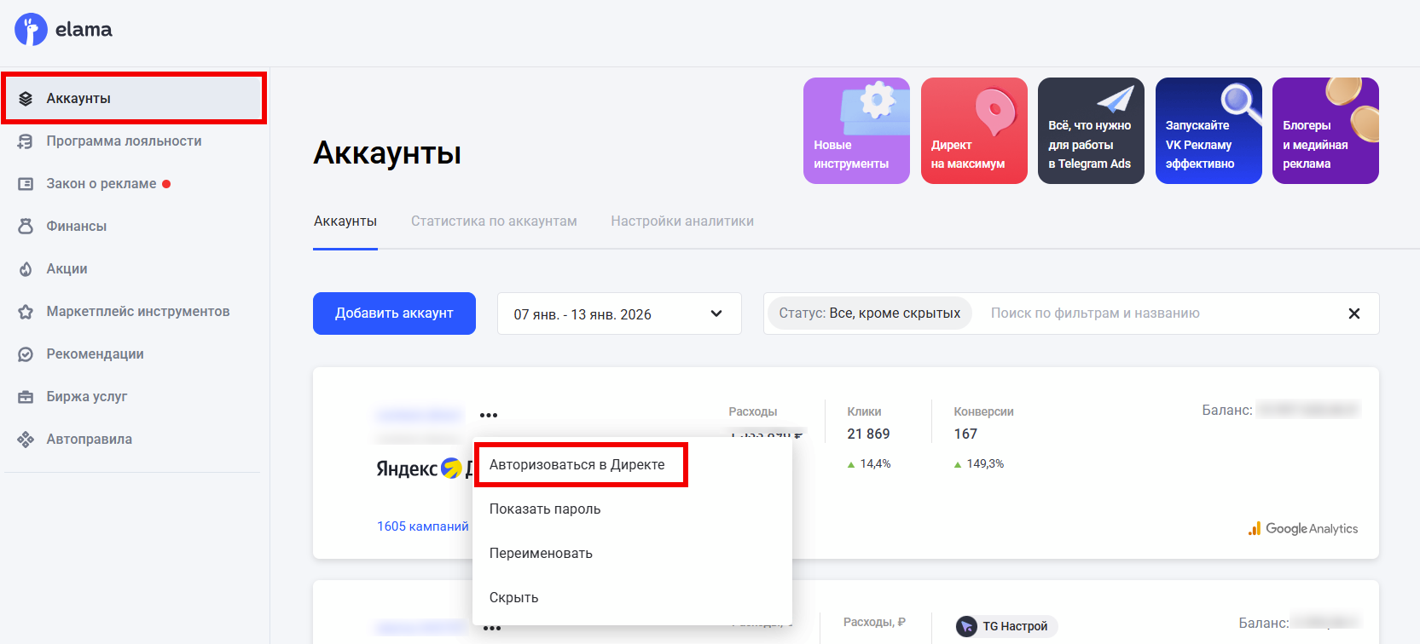1420x644 pixels.
Task: Open the Запускайте VK Рекламу эффективно banner
Action: coord(1208,130)
